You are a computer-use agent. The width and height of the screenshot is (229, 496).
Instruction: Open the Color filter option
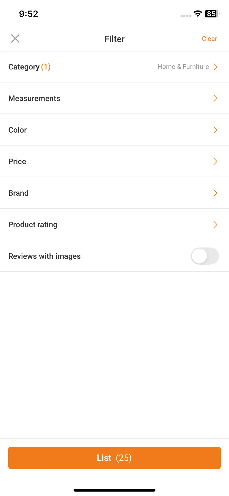click(x=114, y=130)
